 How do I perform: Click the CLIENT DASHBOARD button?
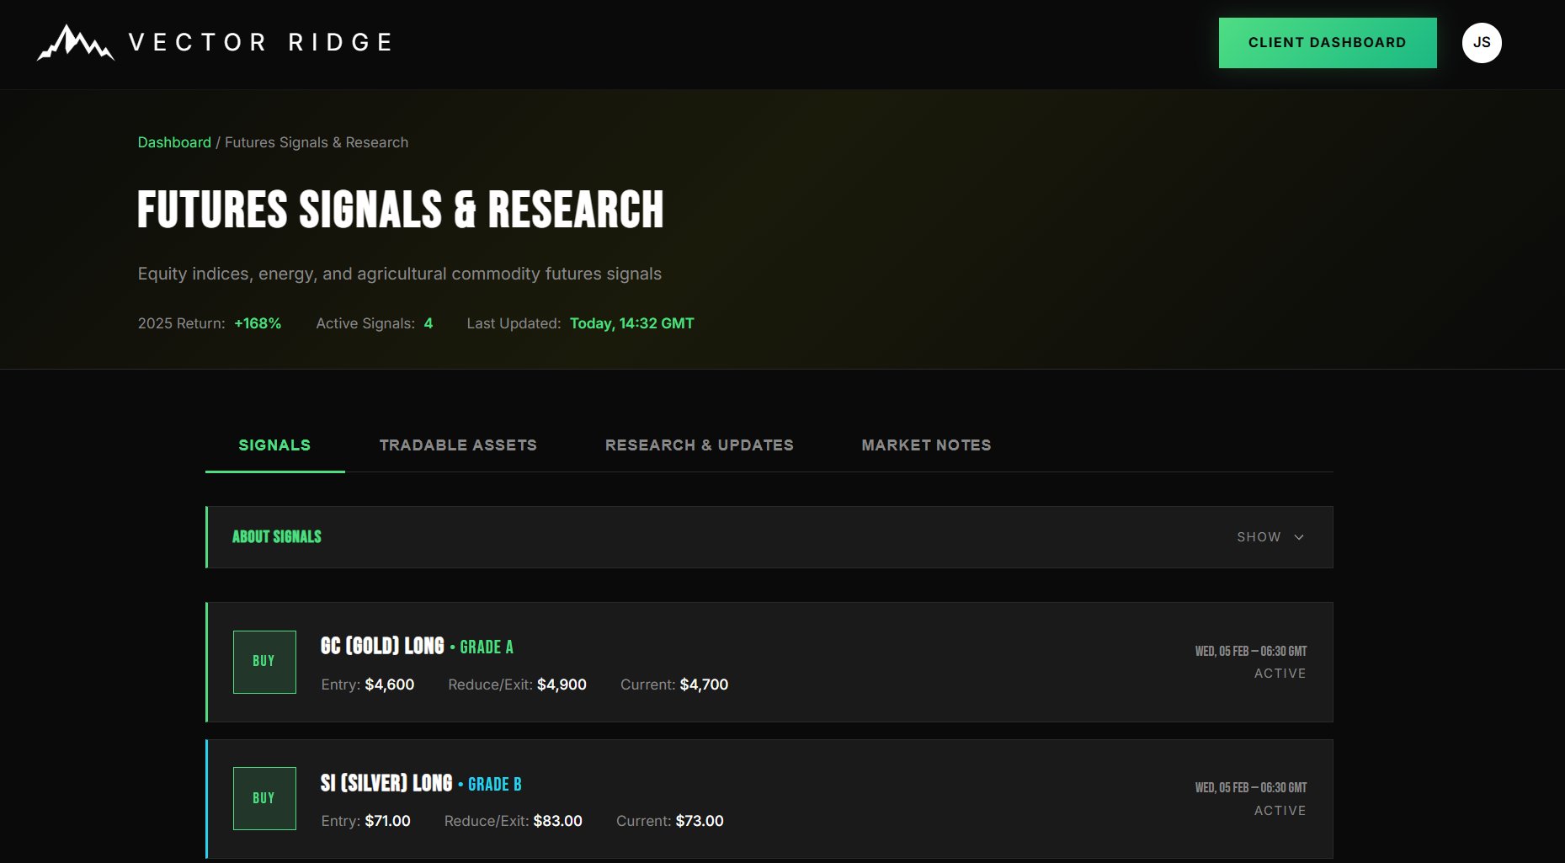1327,42
